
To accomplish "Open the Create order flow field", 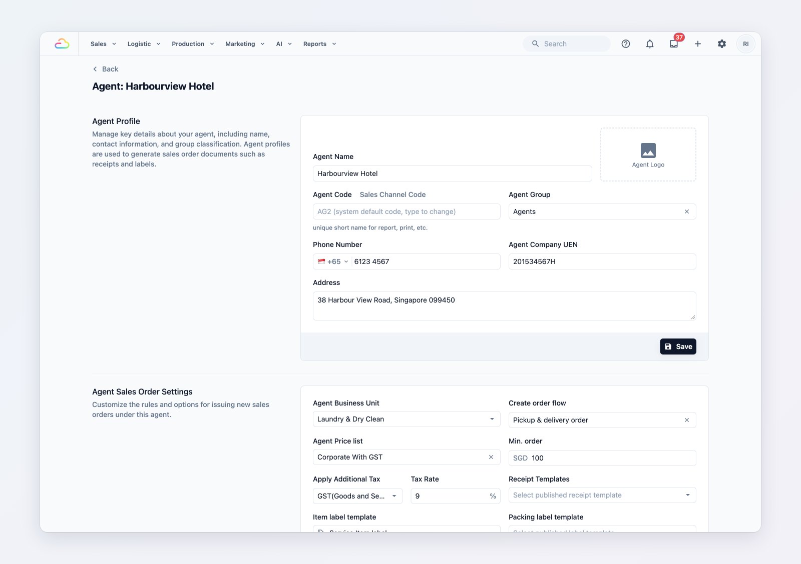I will point(602,420).
